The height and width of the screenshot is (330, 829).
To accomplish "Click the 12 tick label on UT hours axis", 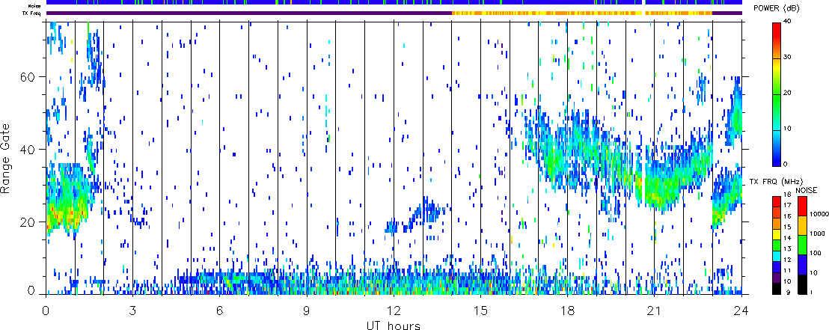I will coord(394,310).
